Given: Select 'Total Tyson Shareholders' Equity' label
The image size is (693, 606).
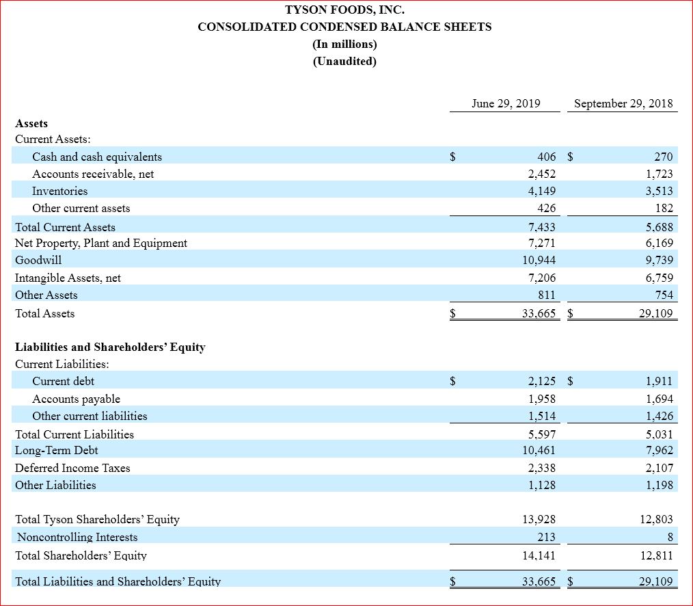Looking at the screenshot, I should (97, 519).
